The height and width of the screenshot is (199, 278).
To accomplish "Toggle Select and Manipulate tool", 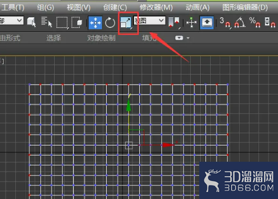I will click(191, 23).
